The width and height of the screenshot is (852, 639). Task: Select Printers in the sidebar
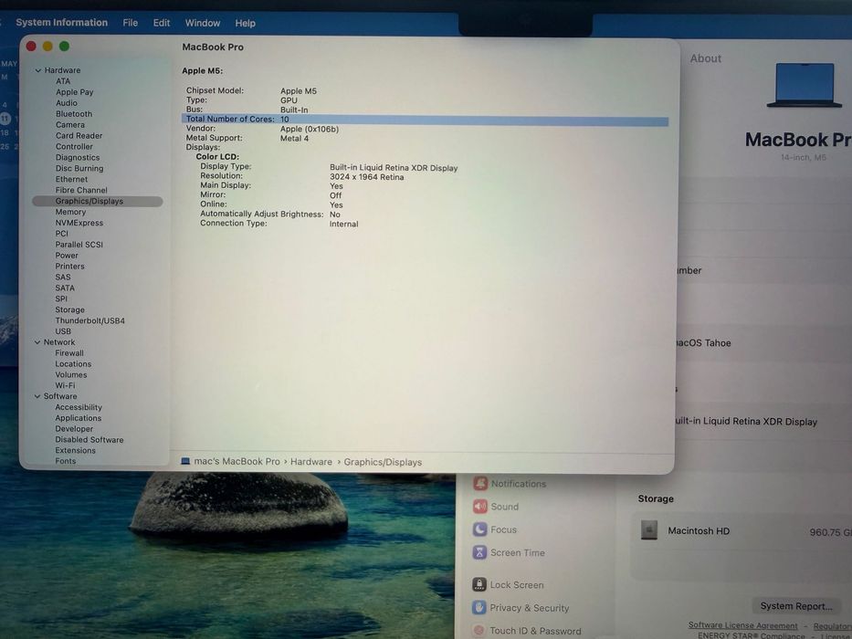coord(69,267)
